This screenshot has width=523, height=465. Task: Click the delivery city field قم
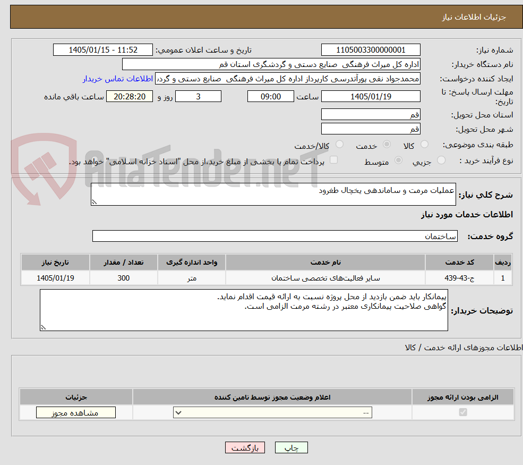[x=371, y=129]
